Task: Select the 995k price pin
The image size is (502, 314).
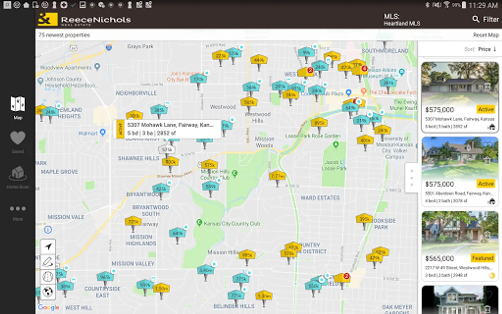Action: 247,257
